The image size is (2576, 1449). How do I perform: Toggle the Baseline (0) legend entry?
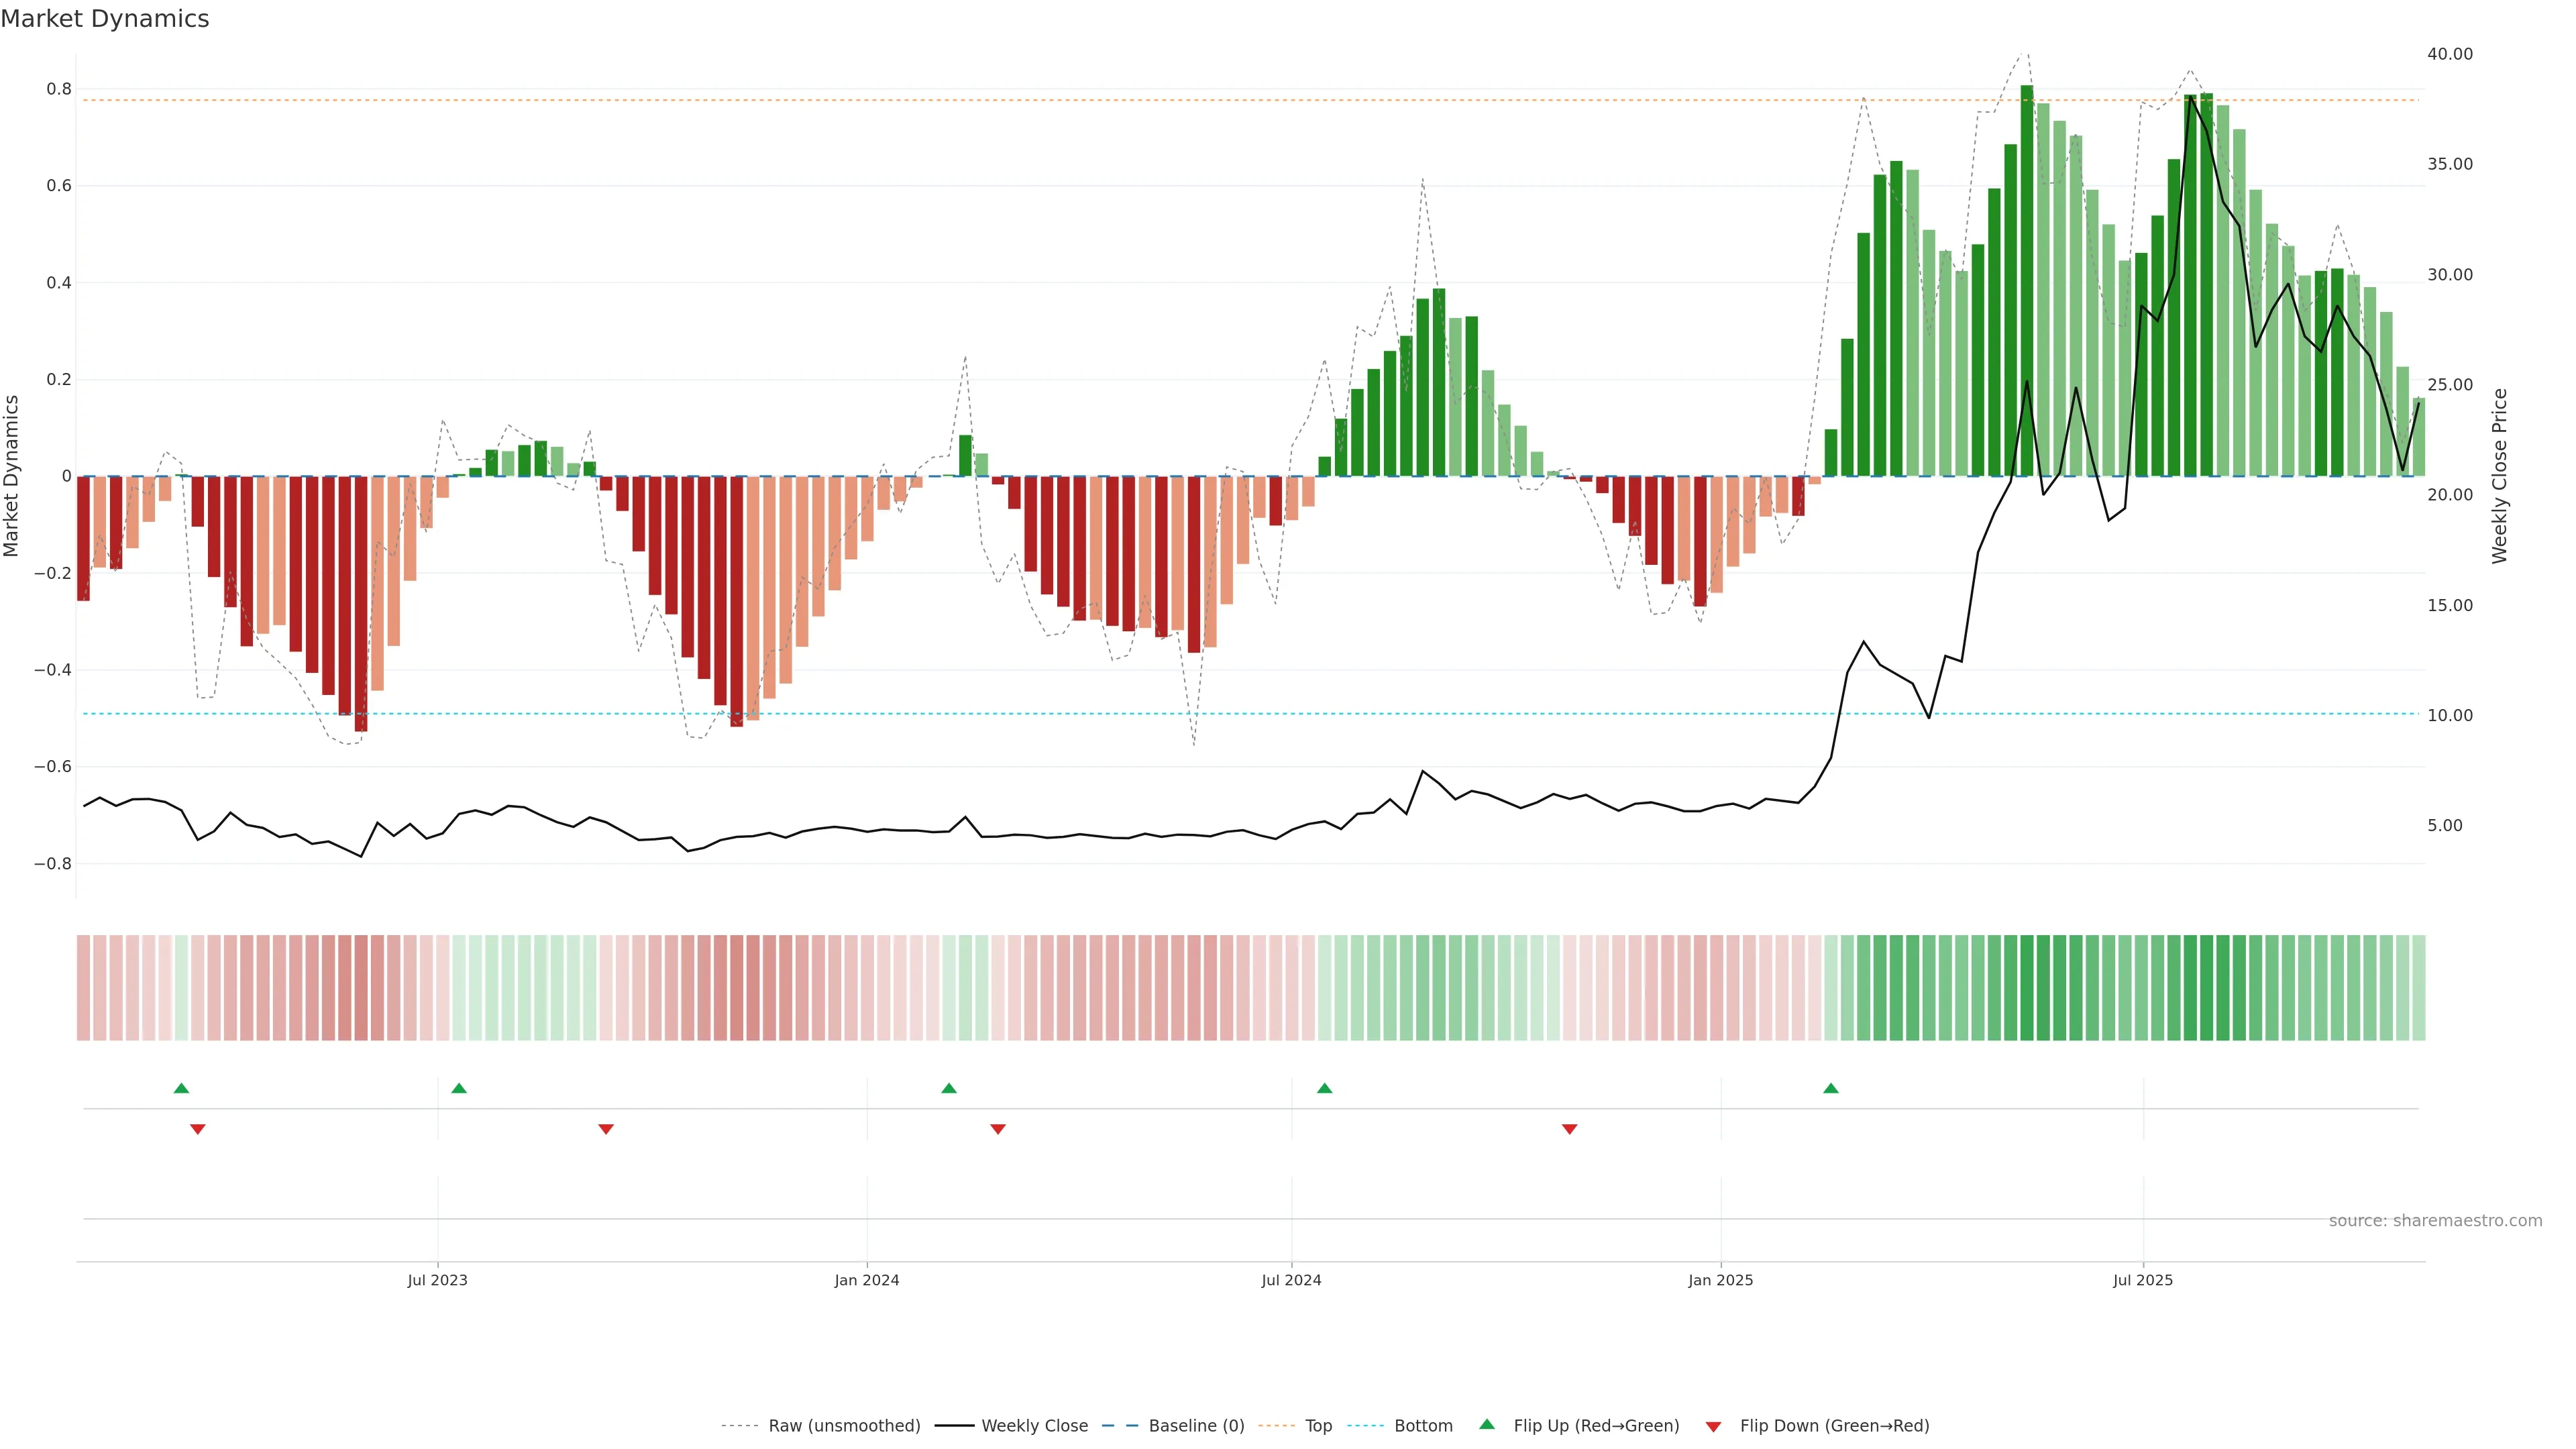[1196, 1426]
